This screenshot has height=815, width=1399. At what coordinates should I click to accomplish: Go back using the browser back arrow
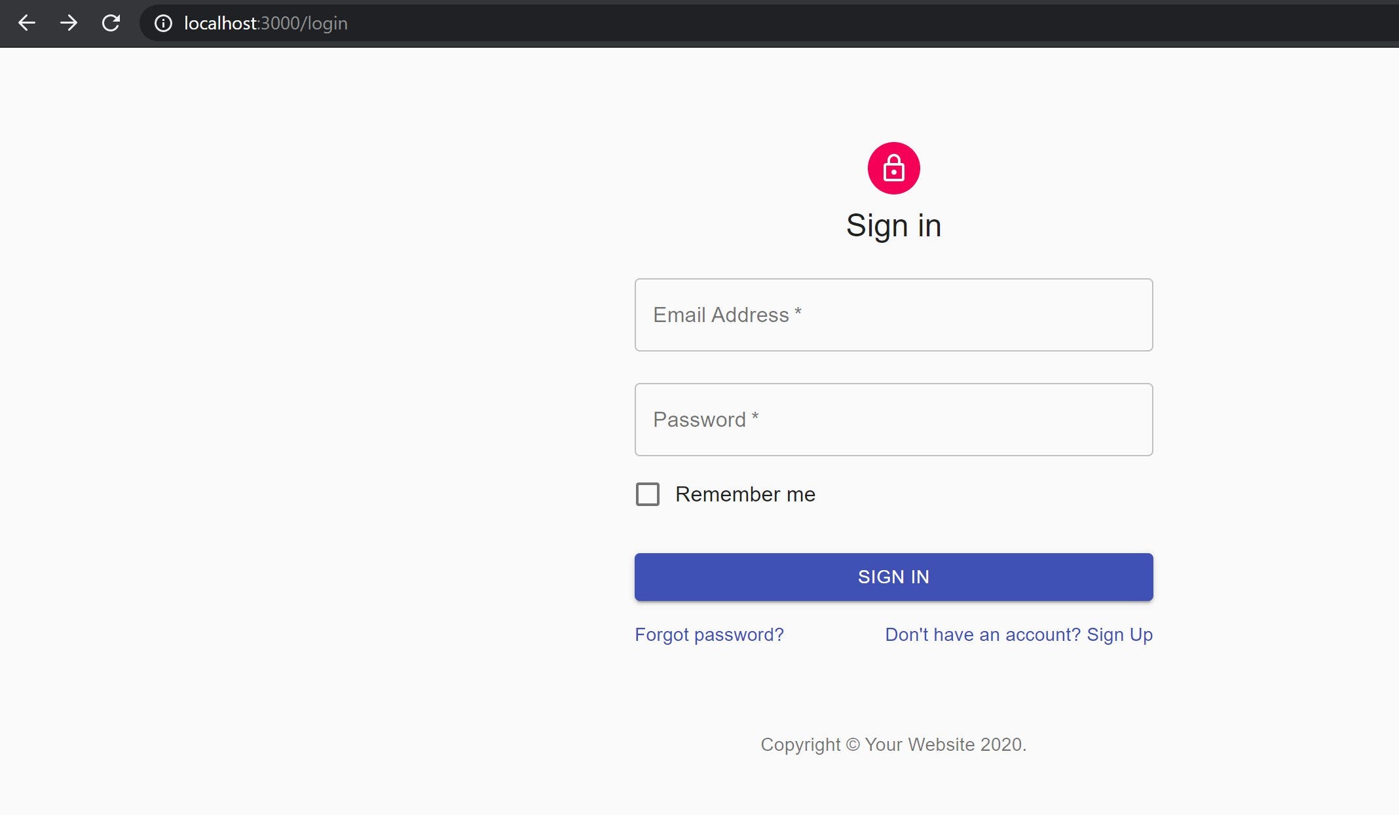point(27,24)
